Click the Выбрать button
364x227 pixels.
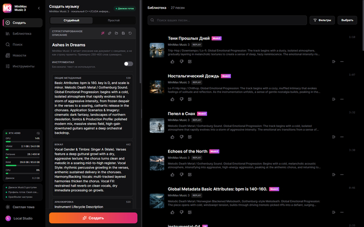[347, 20]
